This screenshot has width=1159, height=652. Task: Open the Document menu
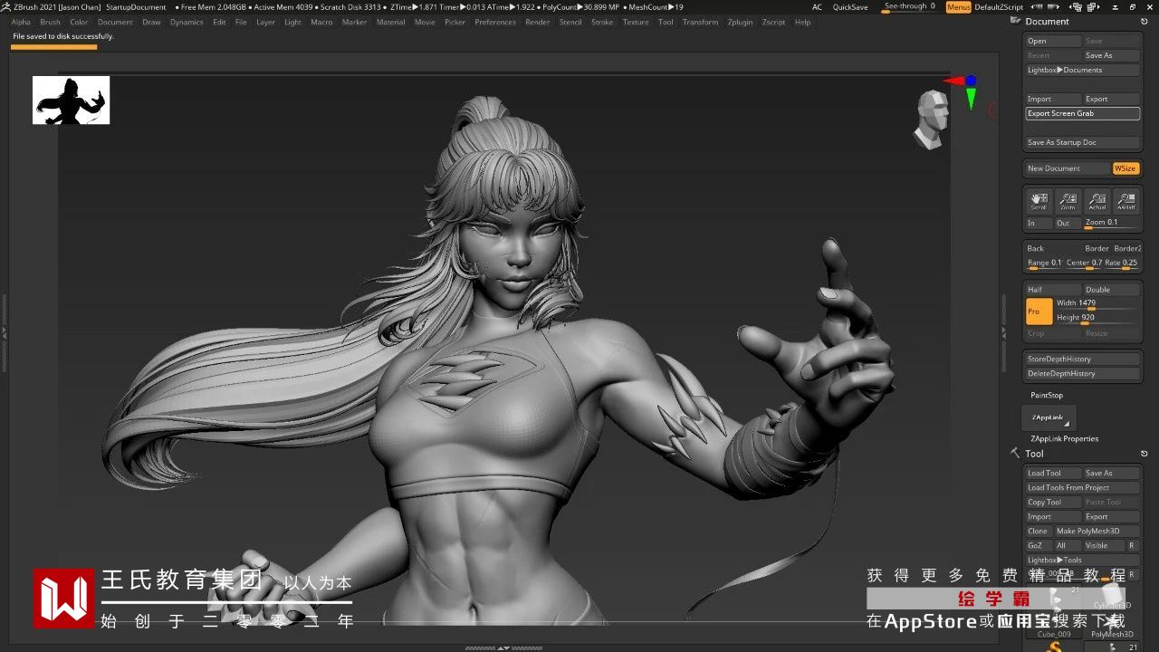coord(115,22)
